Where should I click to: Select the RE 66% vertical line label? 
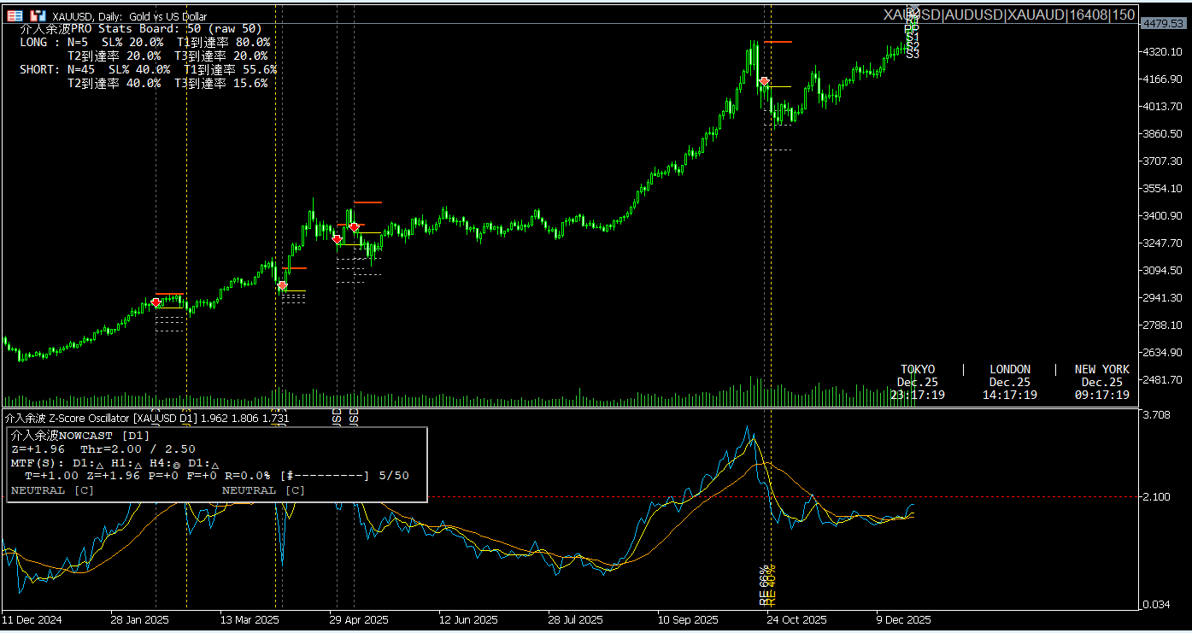[764, 585]
